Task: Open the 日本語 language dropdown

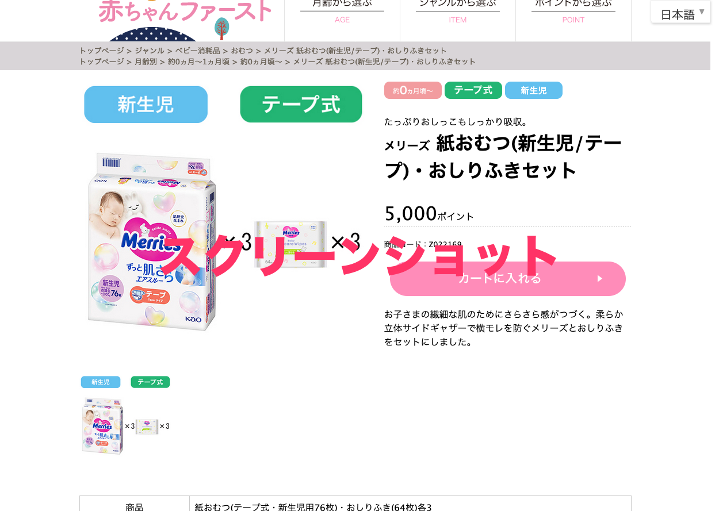Action: [681, 12]
